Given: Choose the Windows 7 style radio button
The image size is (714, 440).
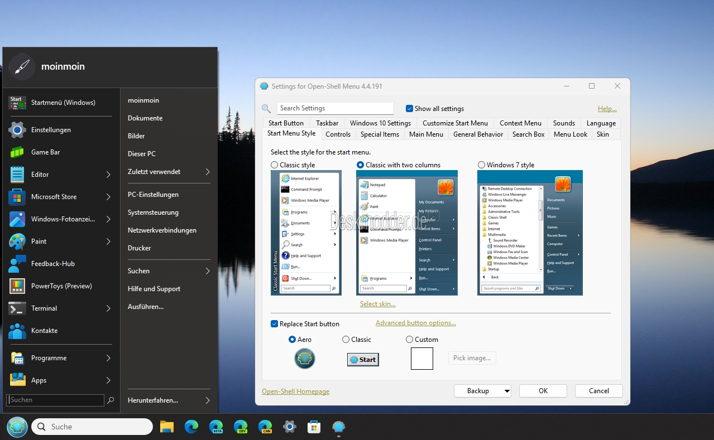Looking at the screenshot, I should point(481,165).
